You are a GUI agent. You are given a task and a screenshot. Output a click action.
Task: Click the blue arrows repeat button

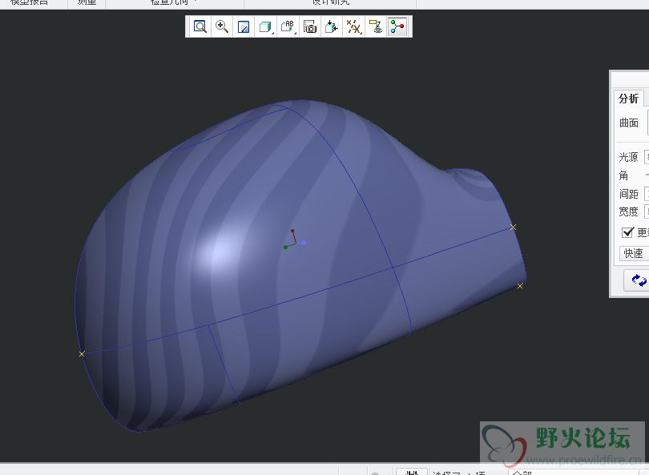tap(638, 280)
